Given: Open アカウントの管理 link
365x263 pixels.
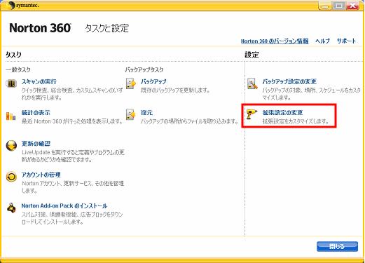Looking at the screenshot, I should [41, 175].
